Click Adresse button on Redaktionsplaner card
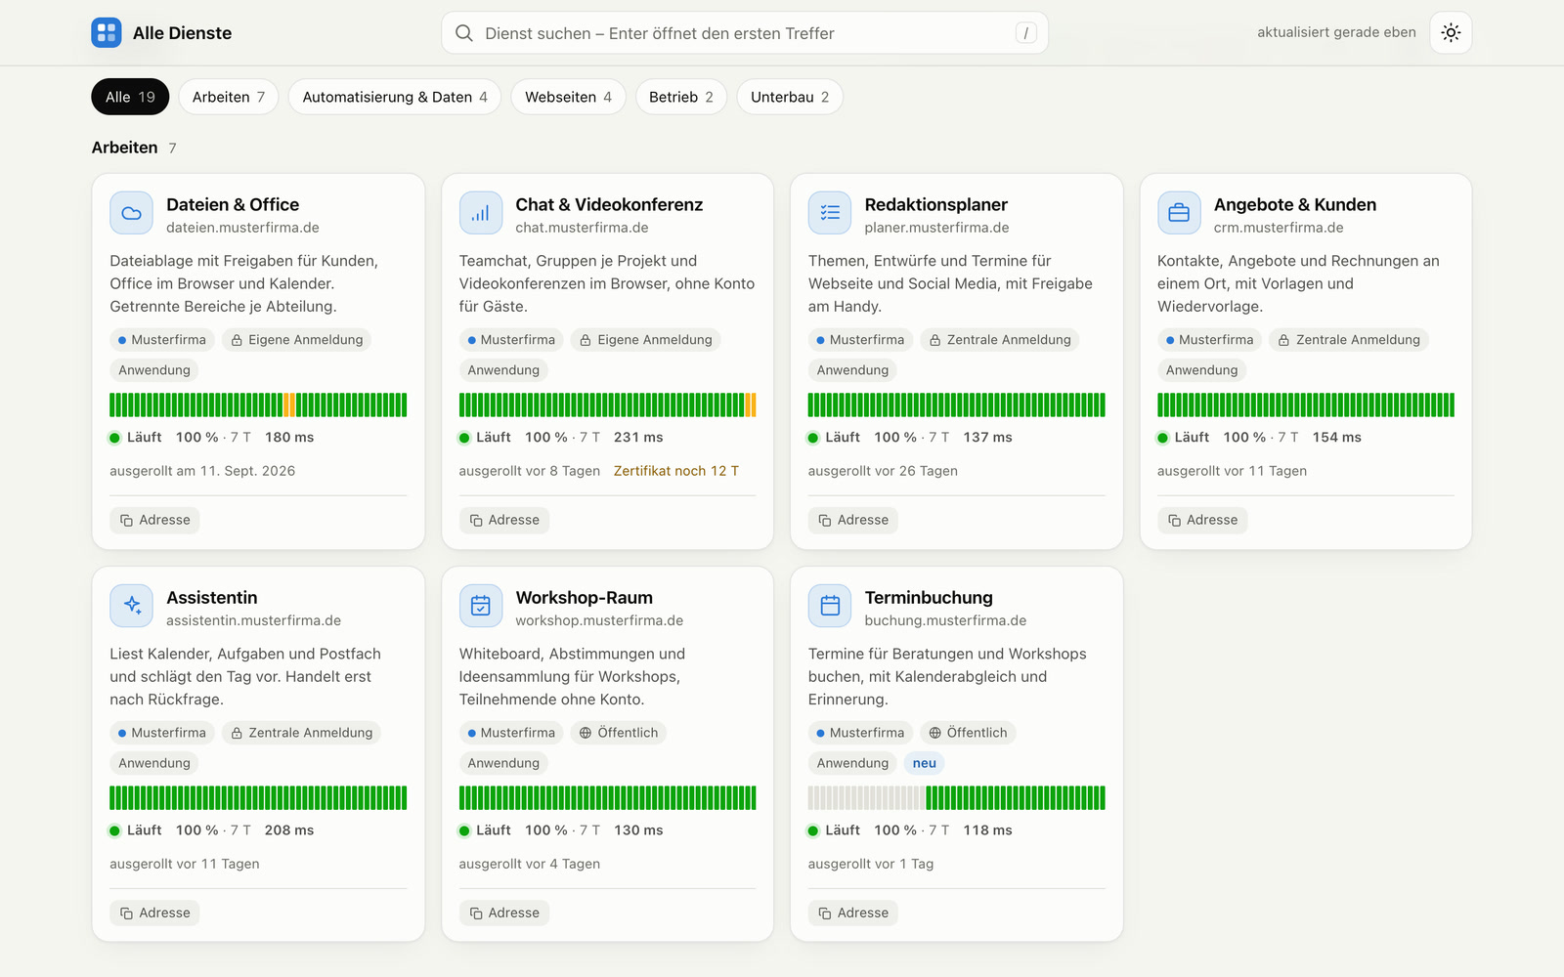This screenshot has width=1564, height=977. pos(853,520)
